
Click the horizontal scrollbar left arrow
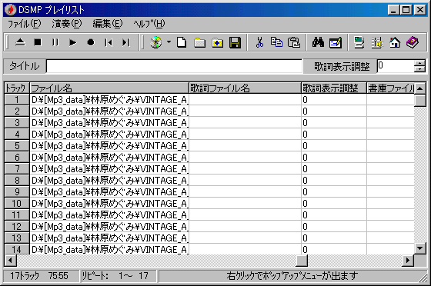tap(11, 260)
